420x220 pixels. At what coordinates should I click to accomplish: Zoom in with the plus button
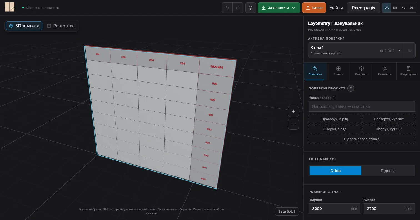point(293,111)
